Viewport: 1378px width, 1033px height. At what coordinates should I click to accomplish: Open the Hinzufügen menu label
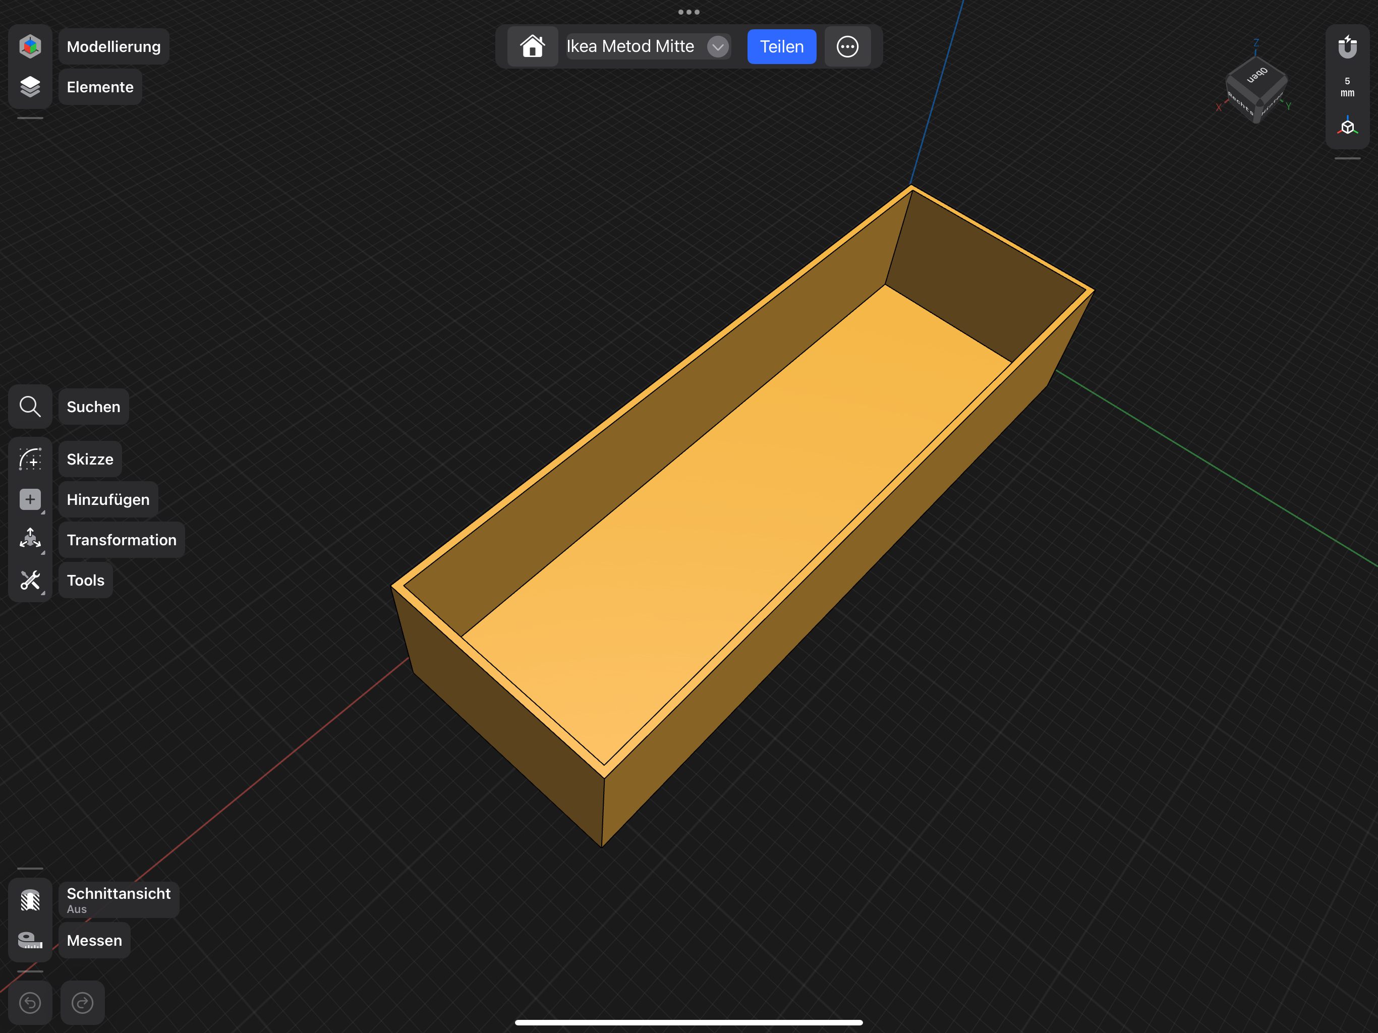108,500
